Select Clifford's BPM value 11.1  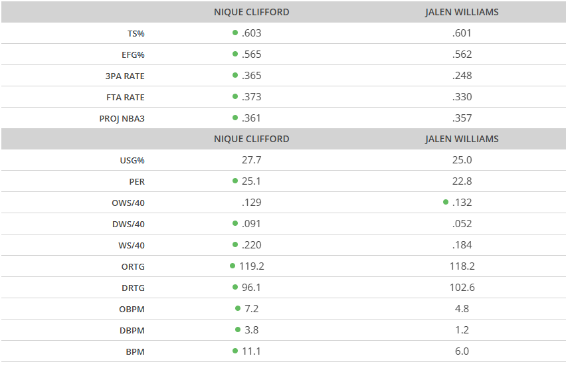pos(251,351)
